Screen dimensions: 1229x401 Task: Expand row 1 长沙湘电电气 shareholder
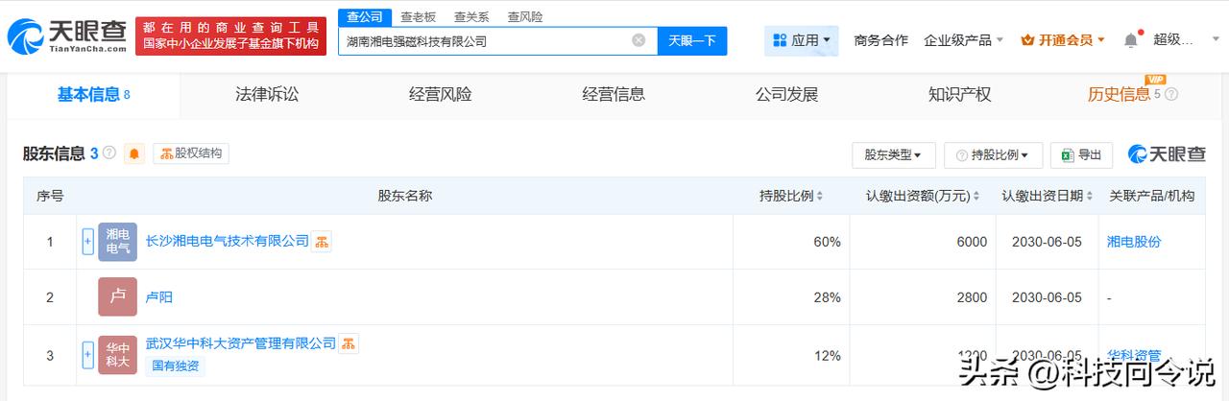[87, 242]
